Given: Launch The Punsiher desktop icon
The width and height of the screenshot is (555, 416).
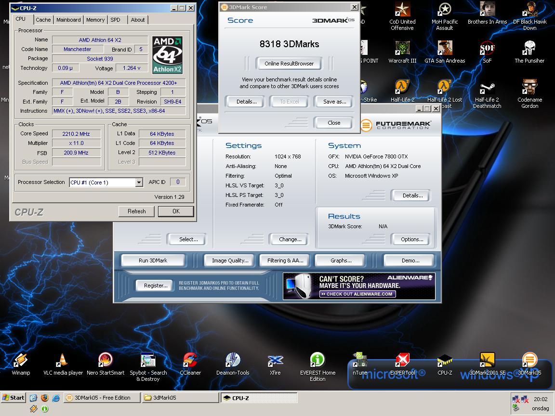Looking at the screenshot, I should (x=529, y=52).
